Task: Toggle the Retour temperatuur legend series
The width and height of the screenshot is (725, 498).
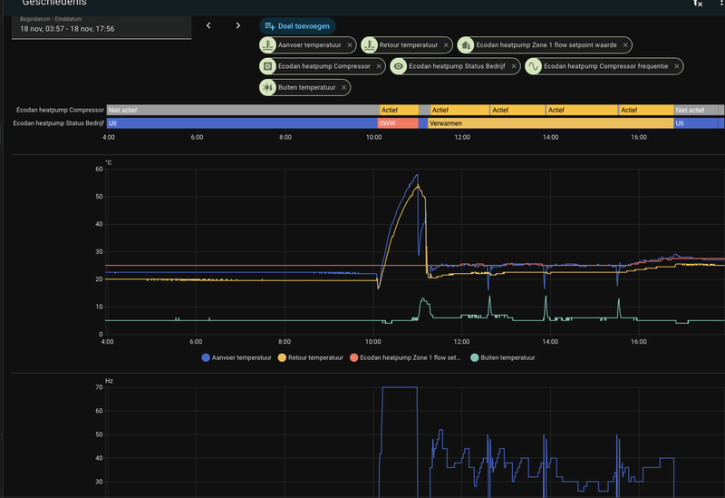Action: (x=310, y=357)
